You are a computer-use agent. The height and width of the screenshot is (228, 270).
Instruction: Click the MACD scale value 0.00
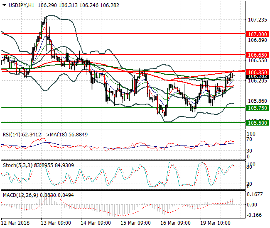click(252, 205)
